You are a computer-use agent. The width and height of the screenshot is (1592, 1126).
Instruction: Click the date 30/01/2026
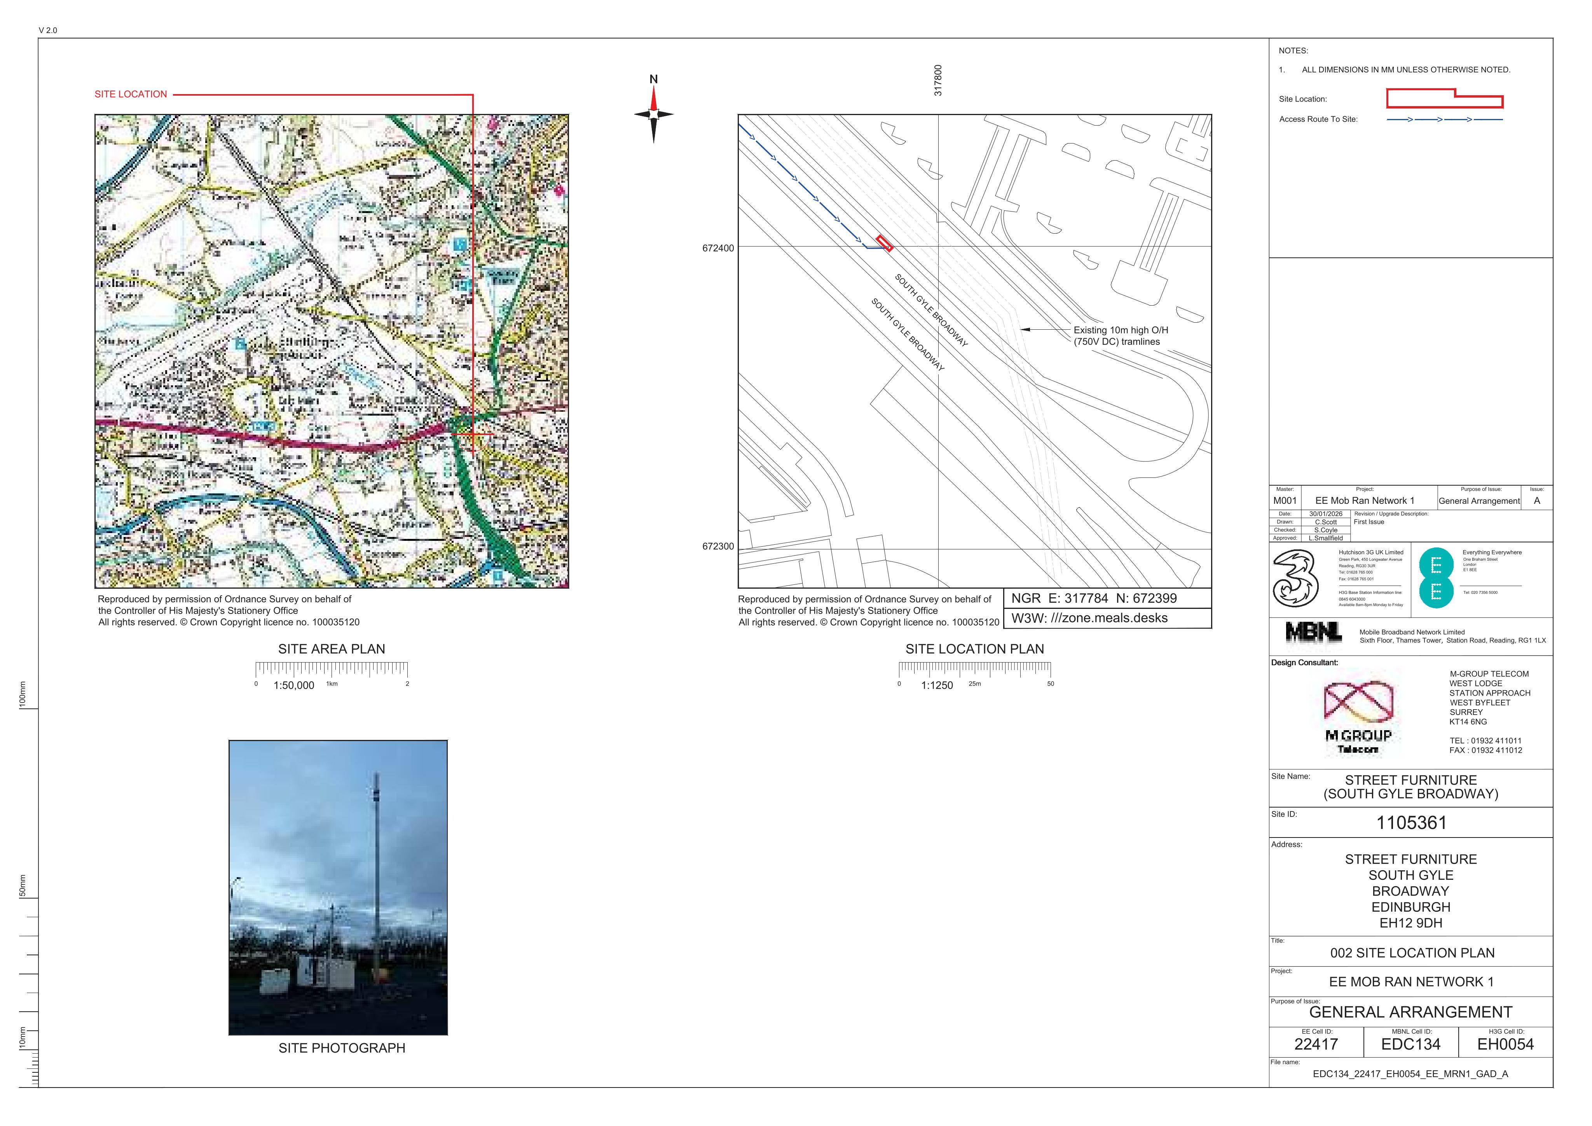click(x=1326, y=514)
